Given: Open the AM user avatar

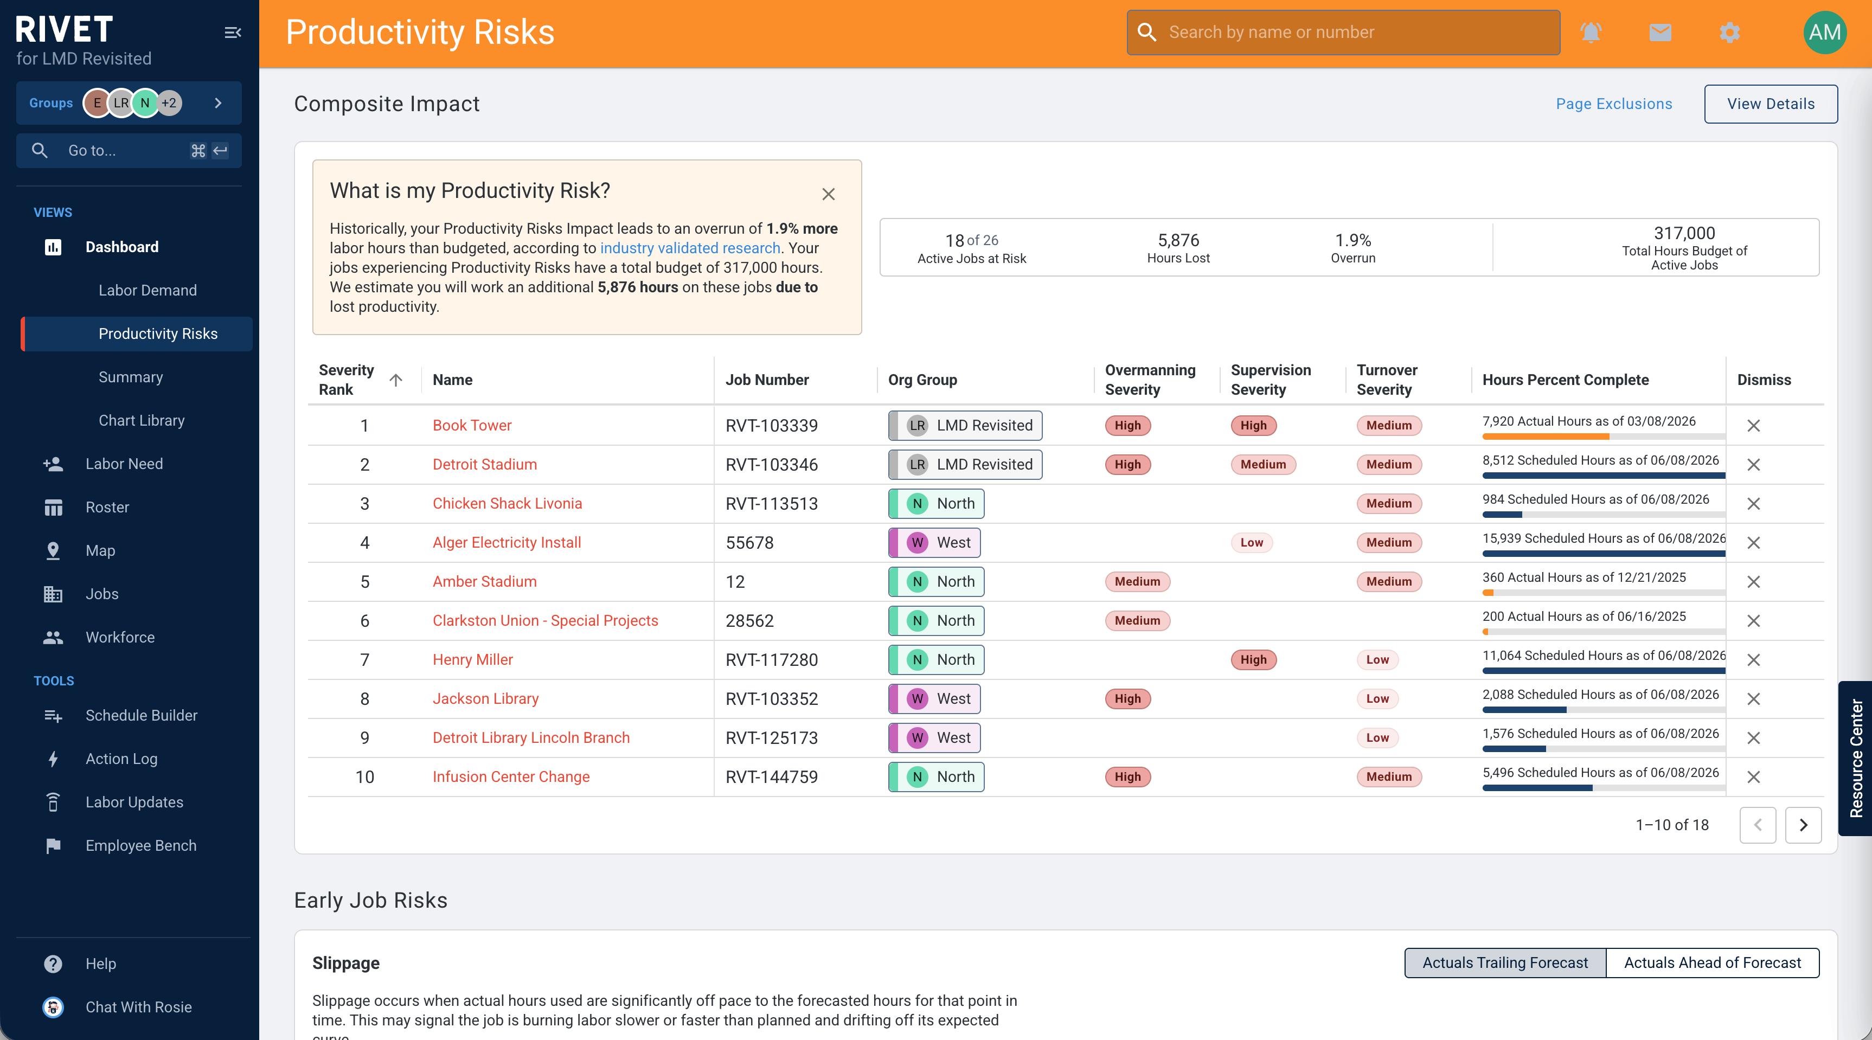Looking at the screenshot, I should click(x=1824, y=33).
